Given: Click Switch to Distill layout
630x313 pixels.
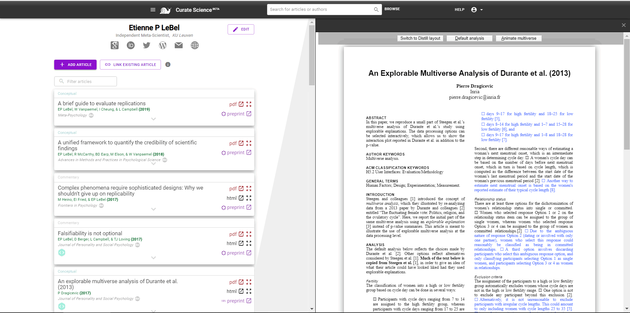Looking at the screenshot, I should click(x=420, y=38).
